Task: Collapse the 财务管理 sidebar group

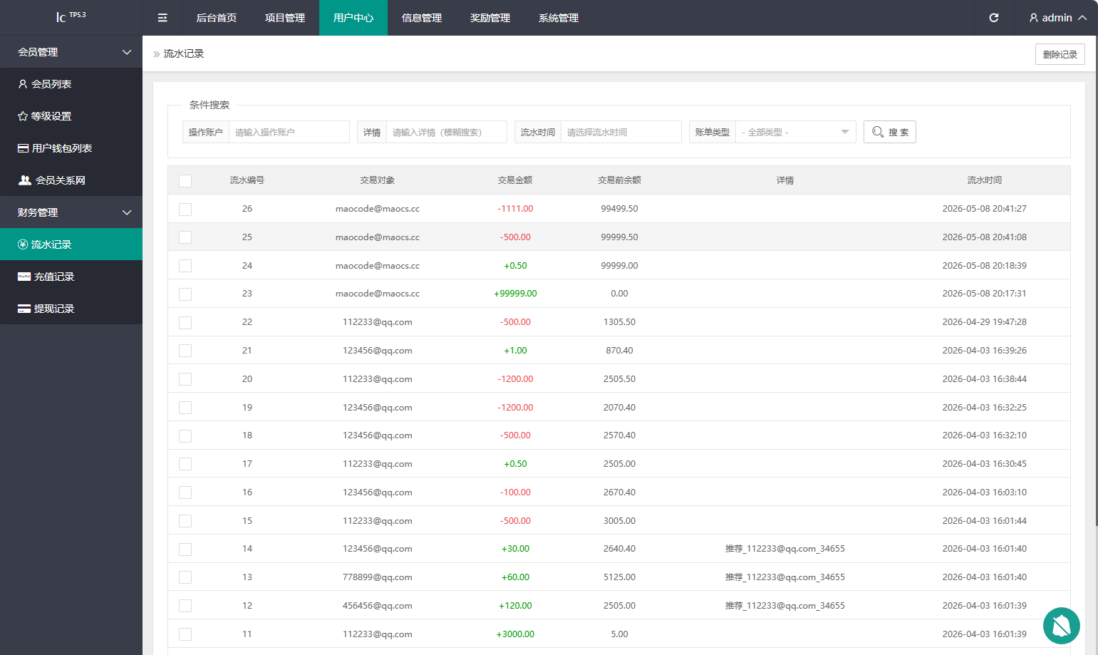Action: 71,212
